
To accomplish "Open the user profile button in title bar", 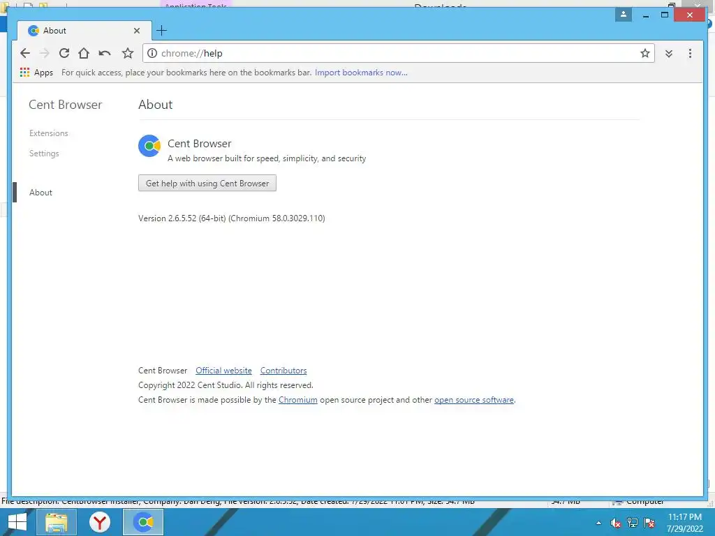I will [624, 15].
